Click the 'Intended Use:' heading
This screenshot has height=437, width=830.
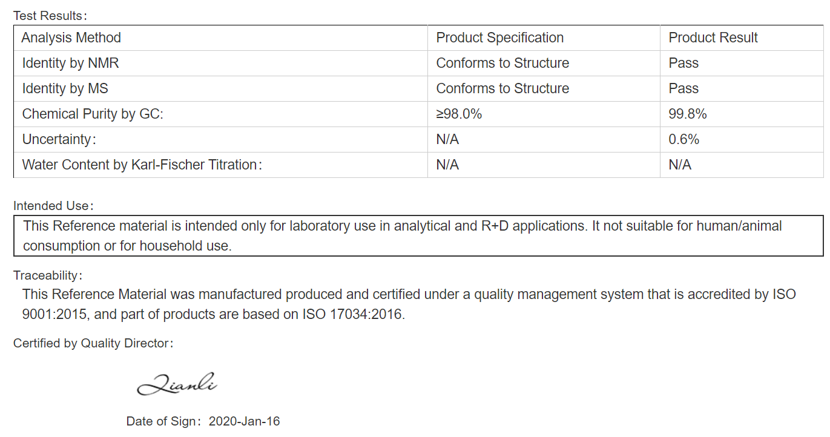click(54, 206)
